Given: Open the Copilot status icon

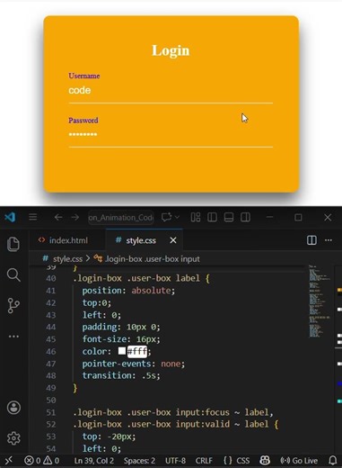Looking at the screenshot, I should point(265,460).
